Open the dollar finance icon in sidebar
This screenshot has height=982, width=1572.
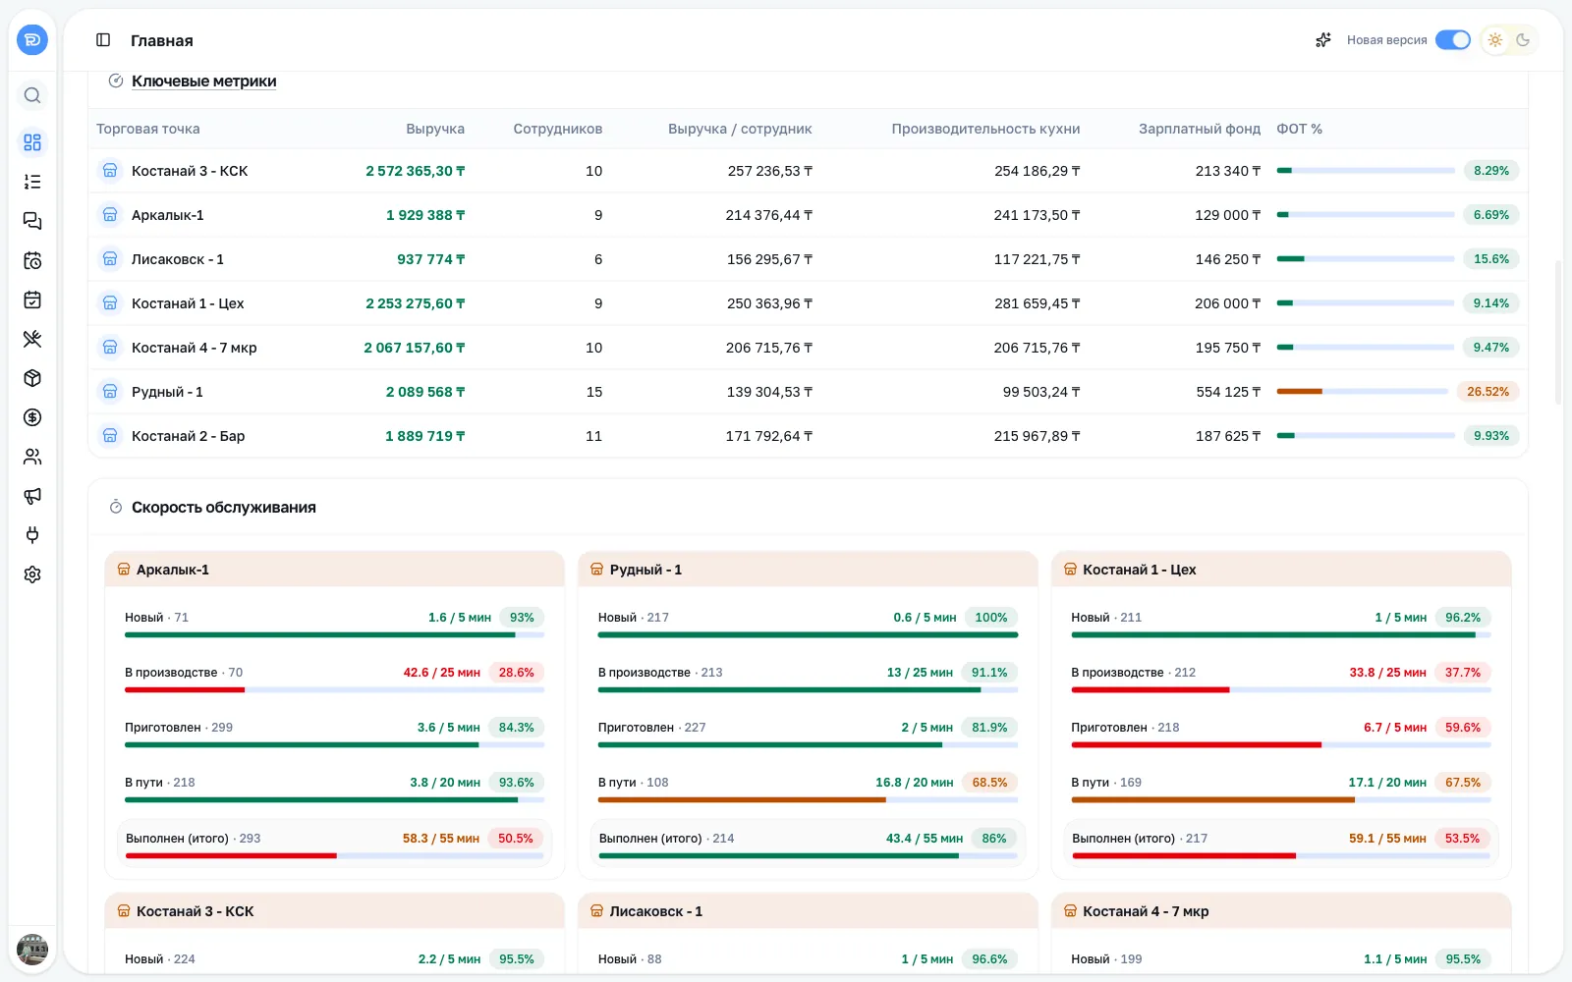pyautogui.click(x=32, y=417)
